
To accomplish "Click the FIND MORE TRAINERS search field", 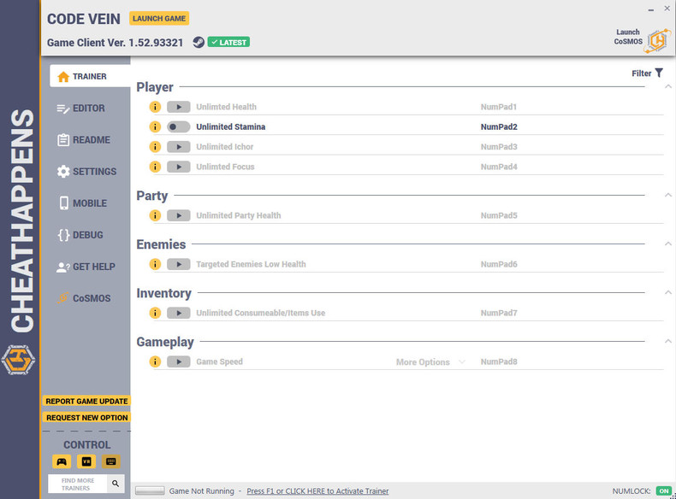I will point(78,484).
